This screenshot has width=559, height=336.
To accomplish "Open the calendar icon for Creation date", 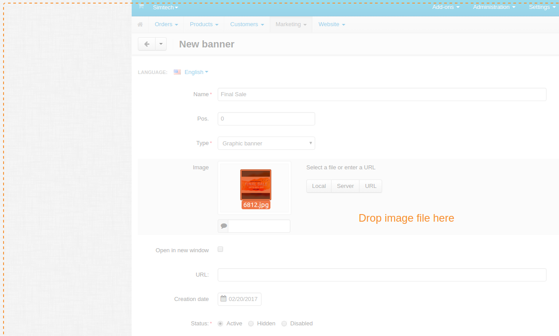I will (x=223, y=299).
